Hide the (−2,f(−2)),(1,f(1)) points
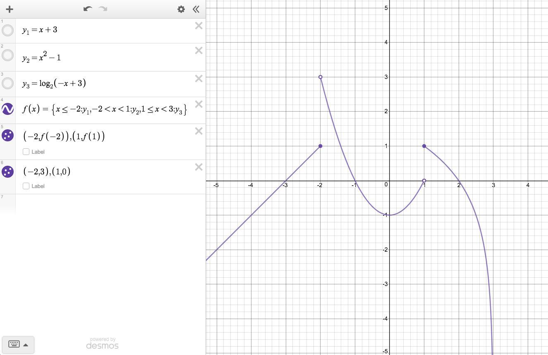Image resolution: width=548 pixels, height=355 pixels. [8, 135]
